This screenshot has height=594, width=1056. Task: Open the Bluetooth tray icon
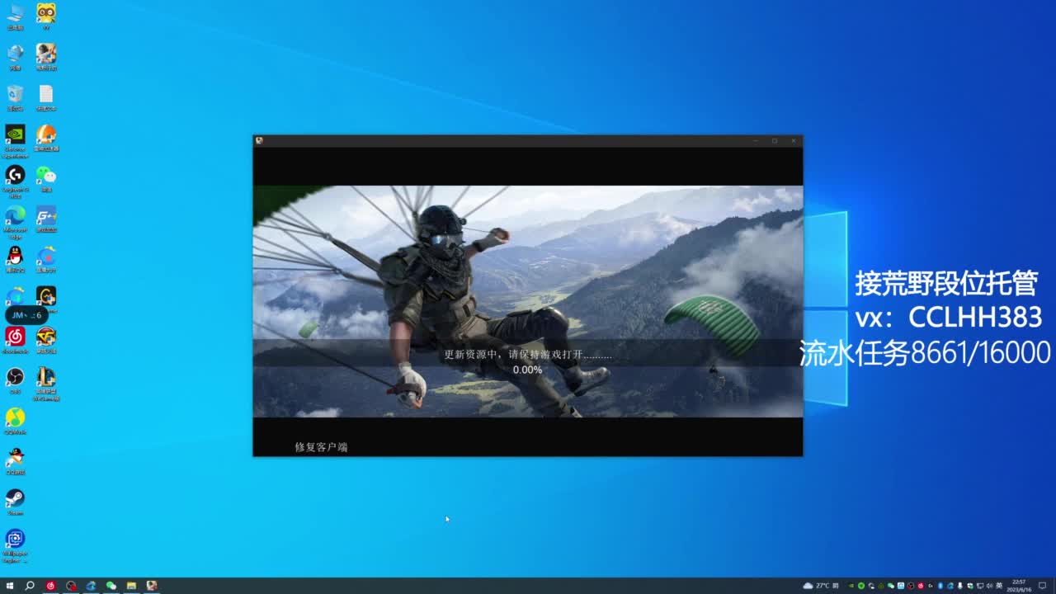940,586
